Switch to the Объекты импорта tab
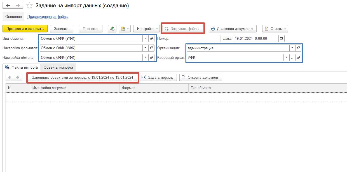 point(58,68)
